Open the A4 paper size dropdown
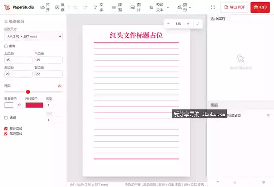This screenshot has height=187, width=274. (x=33, y=36)
